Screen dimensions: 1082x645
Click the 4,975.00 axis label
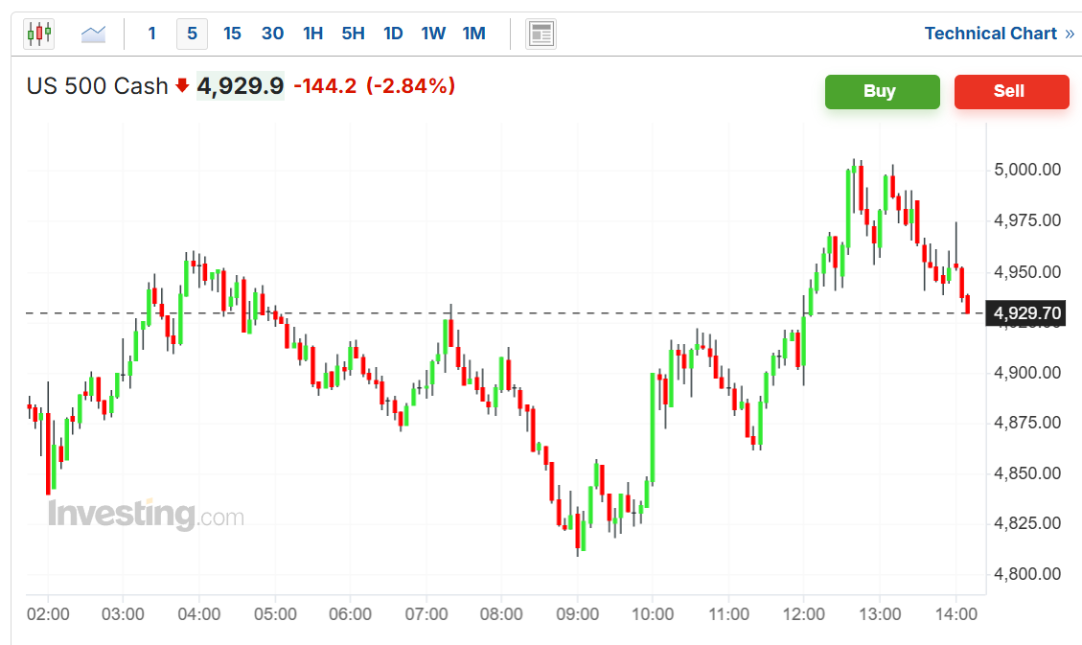pos(1026,220)
